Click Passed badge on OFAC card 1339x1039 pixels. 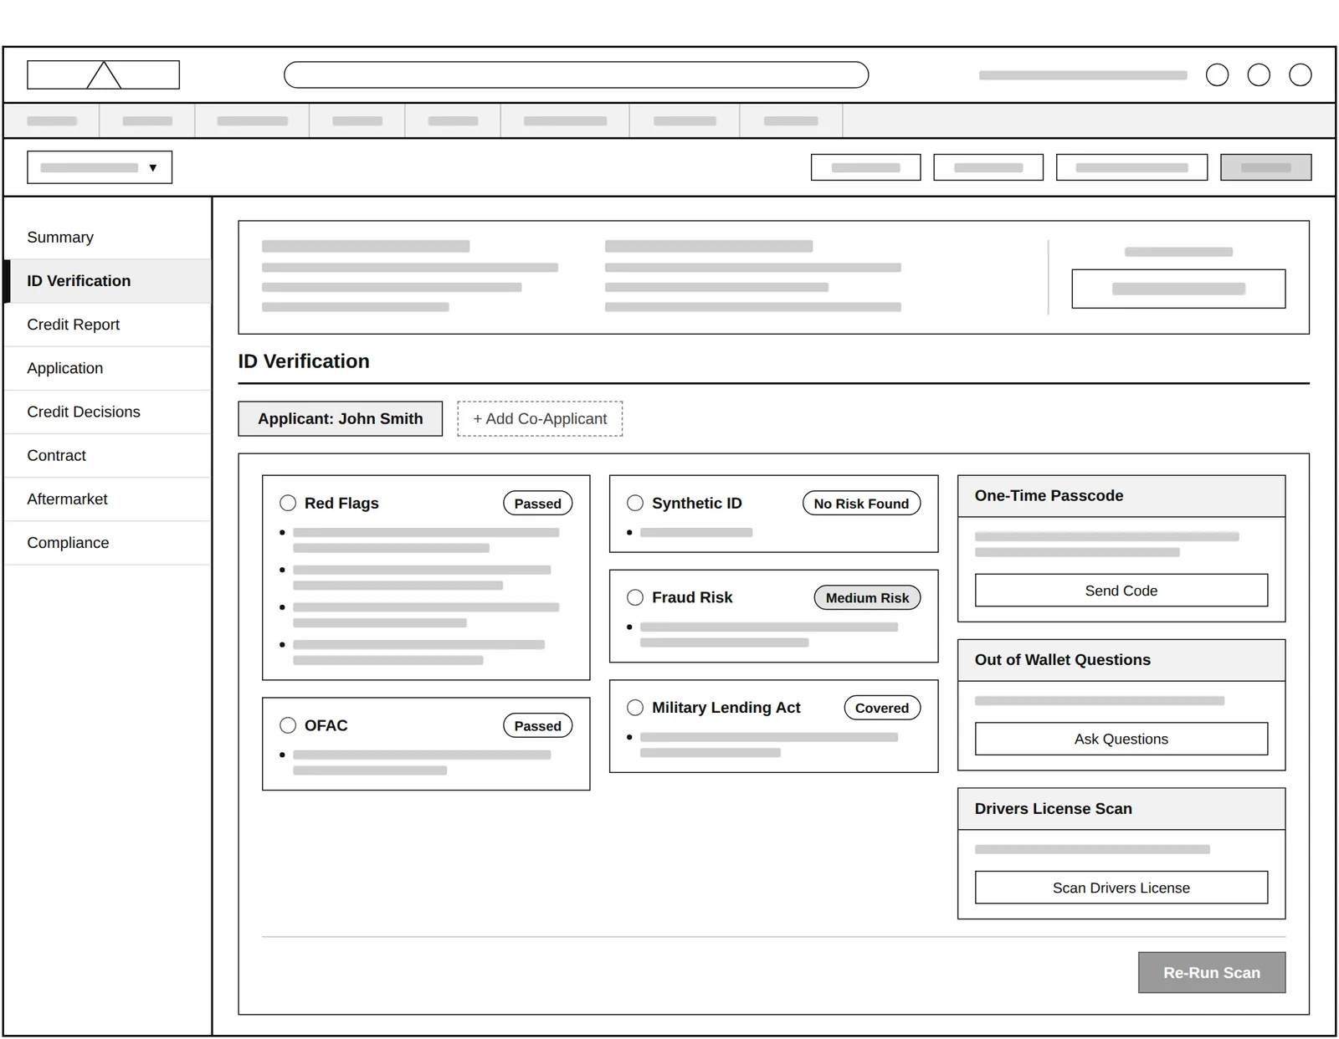coord(538,726)
